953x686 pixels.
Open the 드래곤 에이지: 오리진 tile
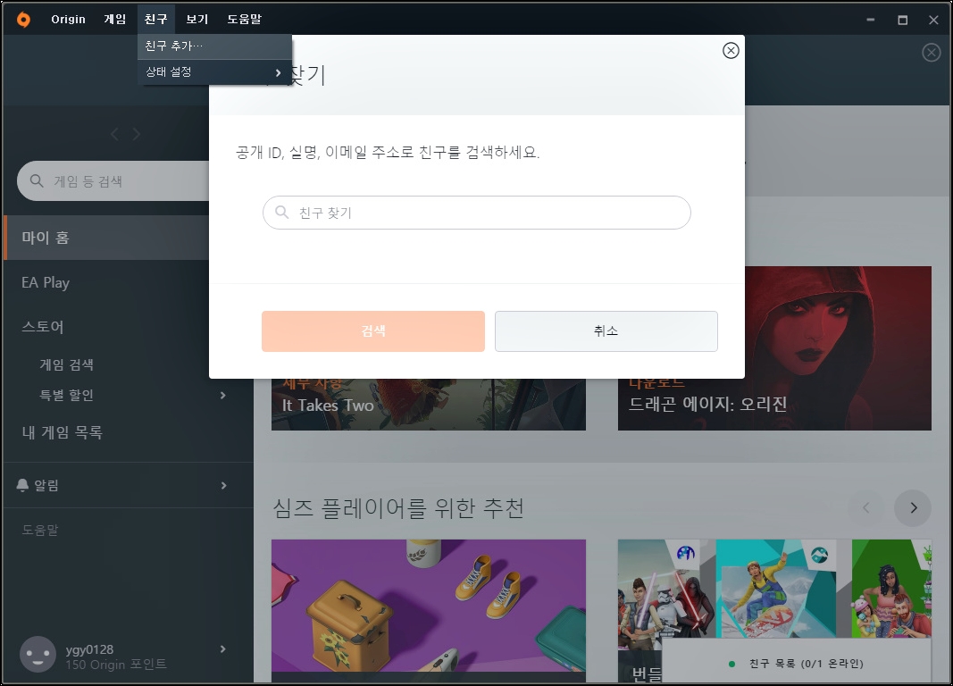point(774,348)
